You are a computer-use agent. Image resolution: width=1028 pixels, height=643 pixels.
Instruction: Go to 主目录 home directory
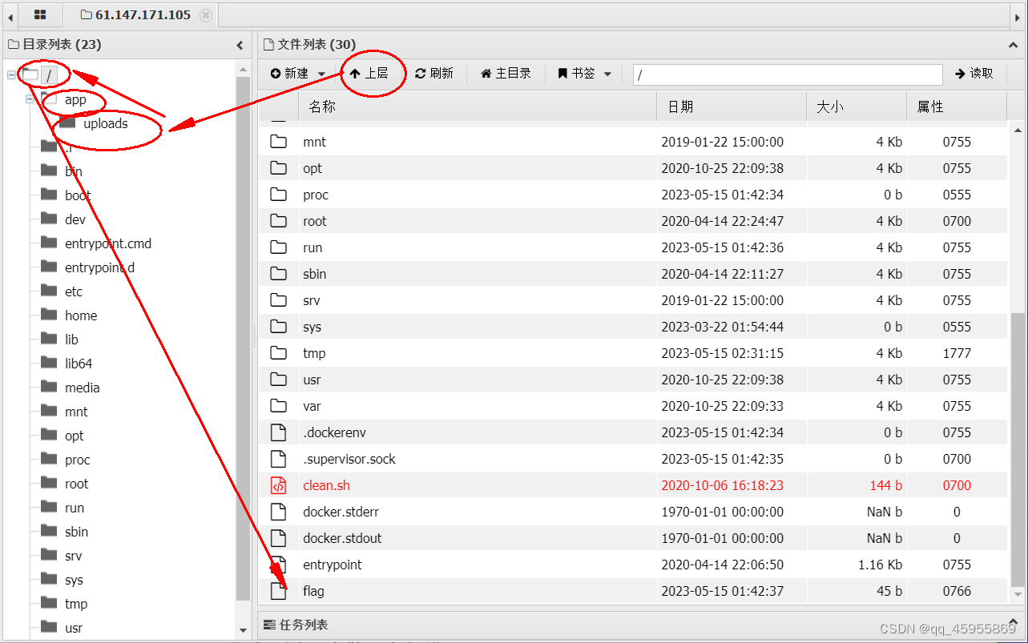[x=506, y=74]
